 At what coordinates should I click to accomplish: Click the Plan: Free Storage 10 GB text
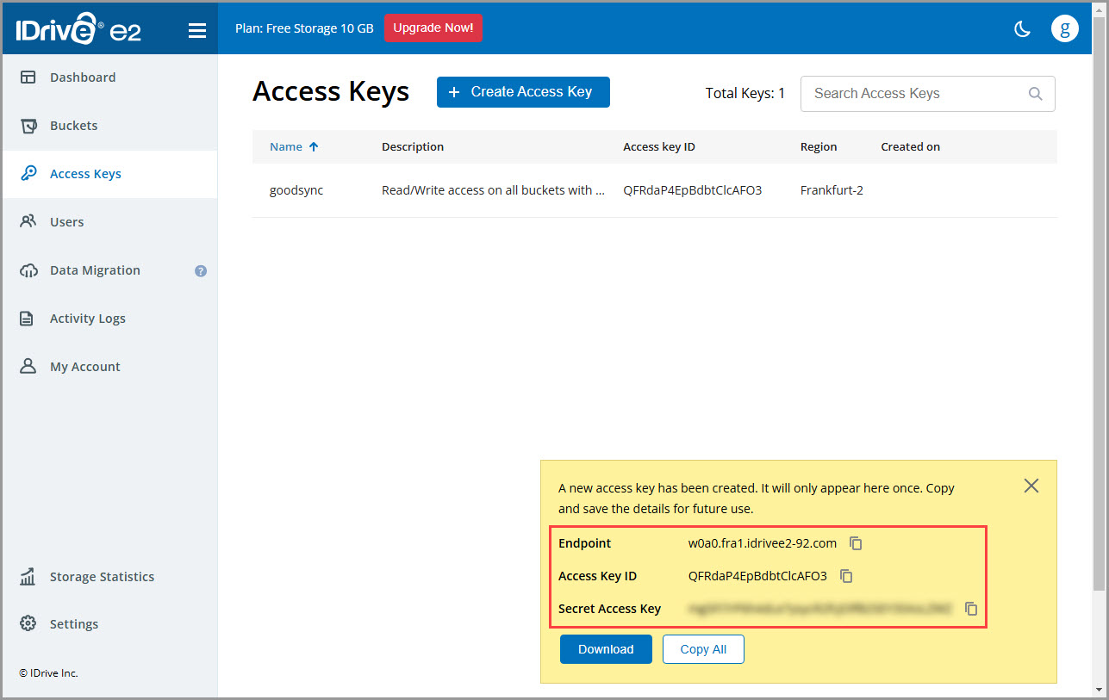pos(304,28)
